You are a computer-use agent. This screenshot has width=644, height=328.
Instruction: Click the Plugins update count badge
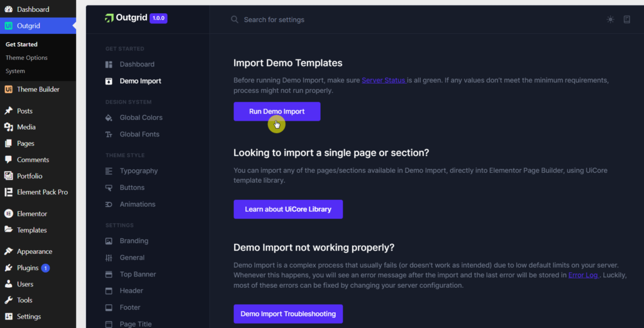click(45, 268)
